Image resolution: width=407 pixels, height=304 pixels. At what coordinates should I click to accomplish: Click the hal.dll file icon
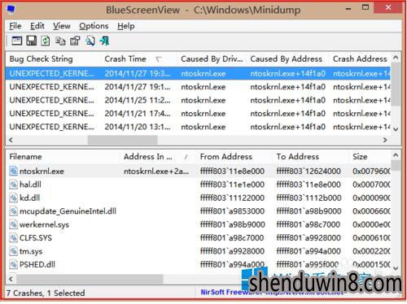[13, 185]
